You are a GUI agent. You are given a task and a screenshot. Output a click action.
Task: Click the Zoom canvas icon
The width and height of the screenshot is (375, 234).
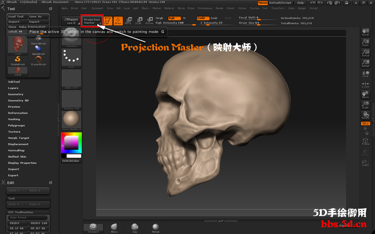point(365,43)
